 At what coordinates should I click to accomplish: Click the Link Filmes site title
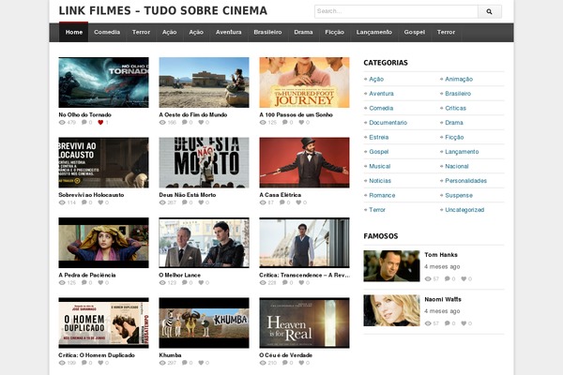tap(163, 10)
